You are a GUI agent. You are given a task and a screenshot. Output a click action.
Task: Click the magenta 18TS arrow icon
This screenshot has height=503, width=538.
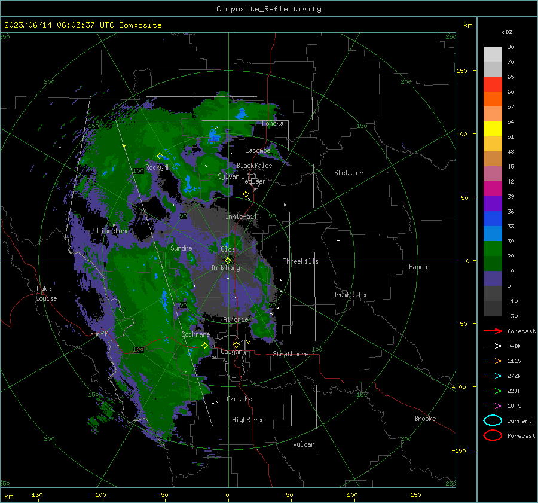493,406
